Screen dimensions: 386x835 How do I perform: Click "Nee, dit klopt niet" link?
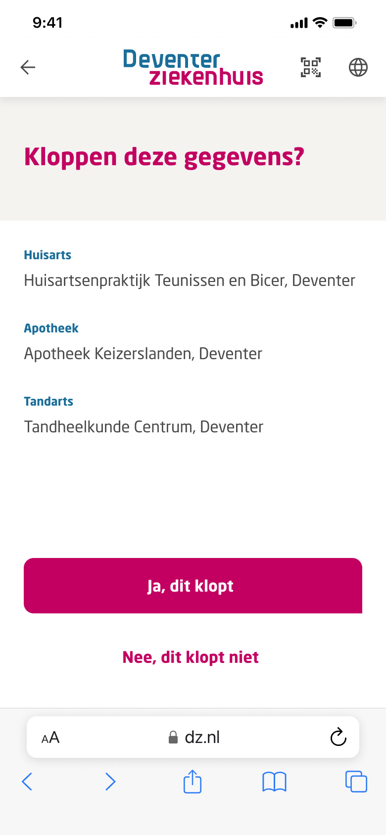click(191, 657)
